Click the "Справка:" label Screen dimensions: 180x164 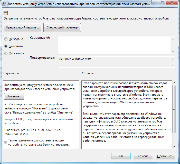click(88, 73)
